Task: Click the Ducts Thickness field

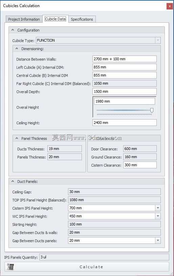Action: pos(65,149)
